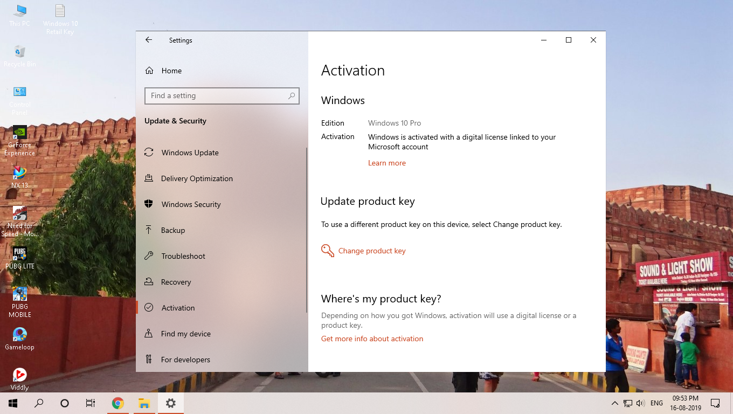Click the Recovery icon in sidebar
Screen dimensions: 733x414
coord(149,282)
